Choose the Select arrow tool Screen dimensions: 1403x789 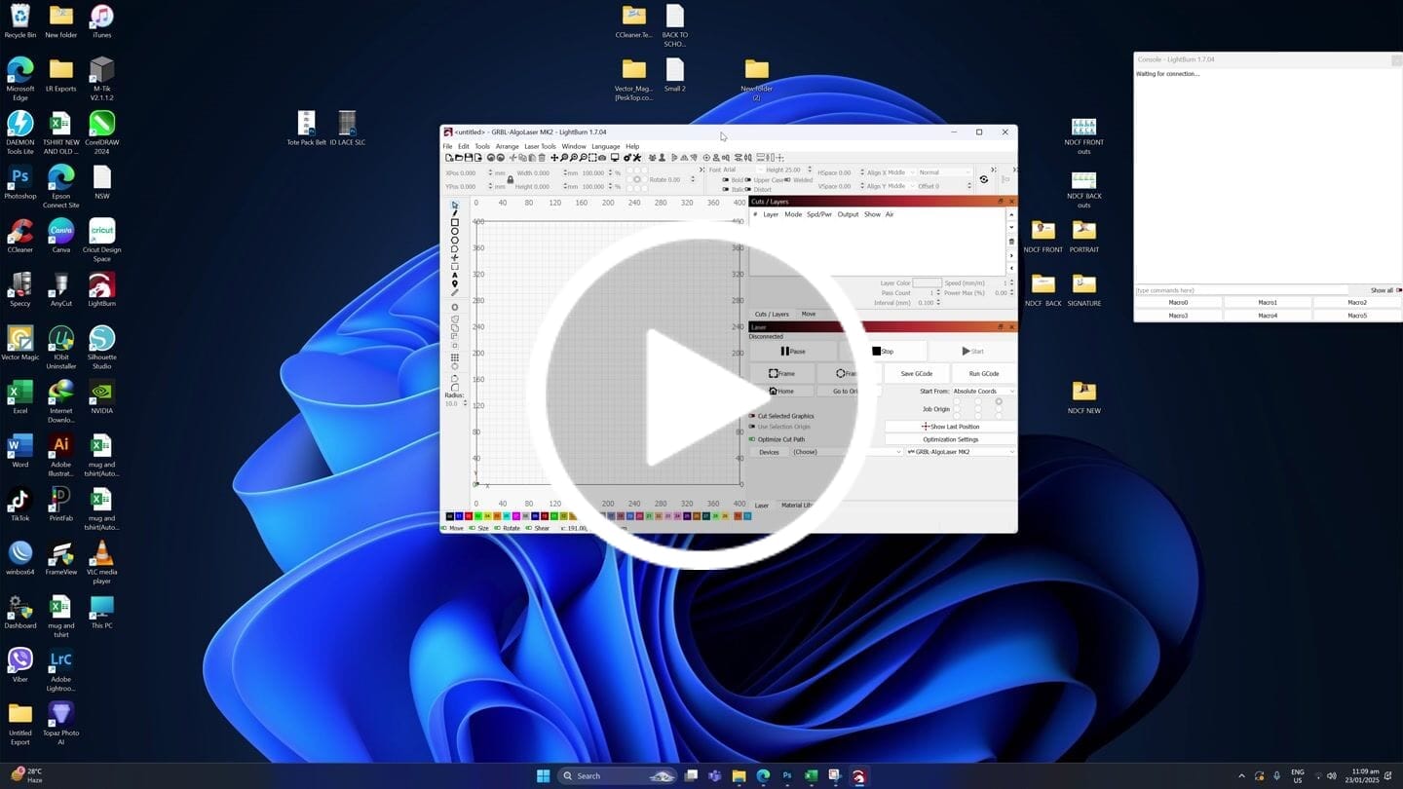point(455,205)
